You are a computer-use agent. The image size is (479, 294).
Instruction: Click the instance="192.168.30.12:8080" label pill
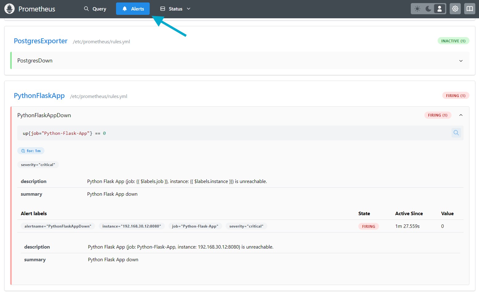(x=131, y=226)
